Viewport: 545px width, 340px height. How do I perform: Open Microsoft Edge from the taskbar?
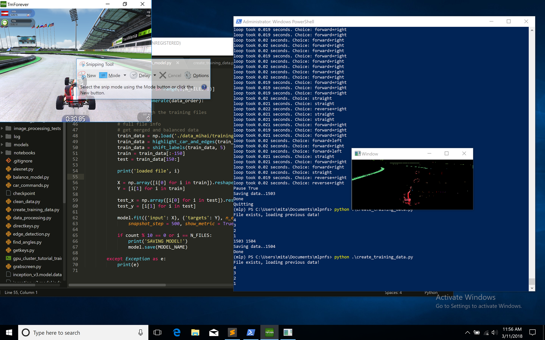pos(177,332)
